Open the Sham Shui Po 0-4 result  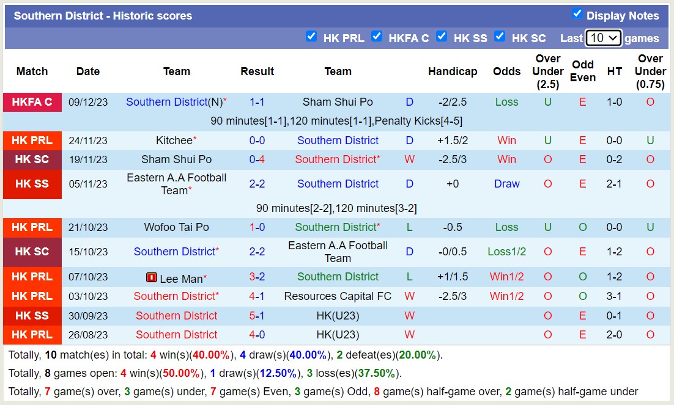coord(257,159)
